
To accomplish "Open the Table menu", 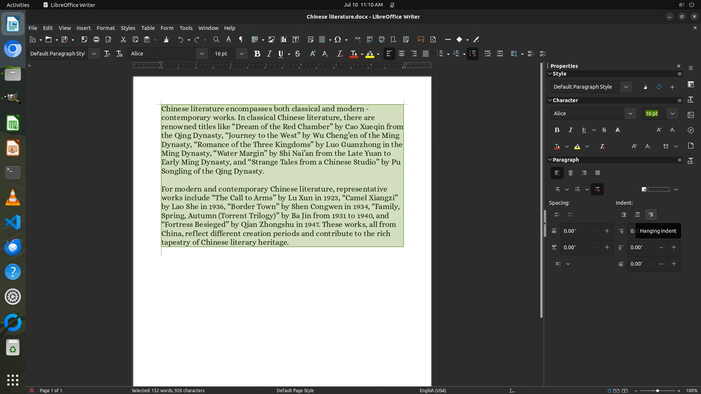I will (148, 28).
